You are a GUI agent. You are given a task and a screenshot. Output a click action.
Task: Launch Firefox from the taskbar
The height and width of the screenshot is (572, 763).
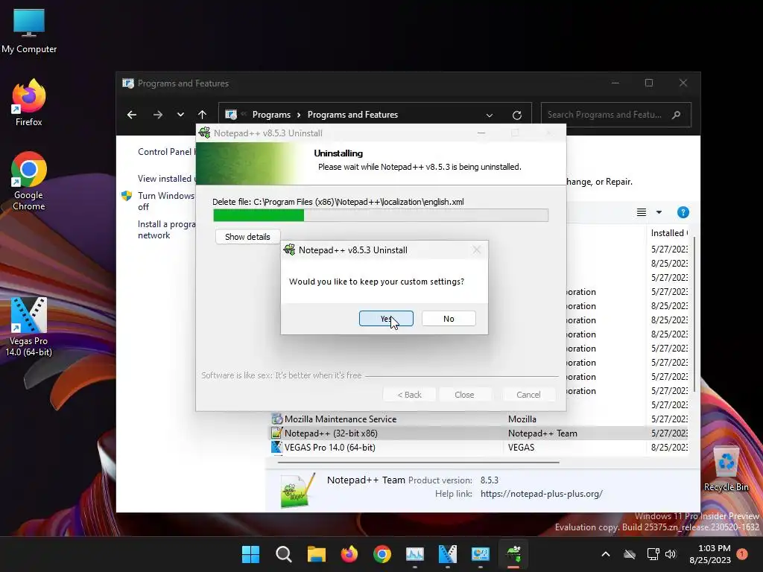(349, 554)
